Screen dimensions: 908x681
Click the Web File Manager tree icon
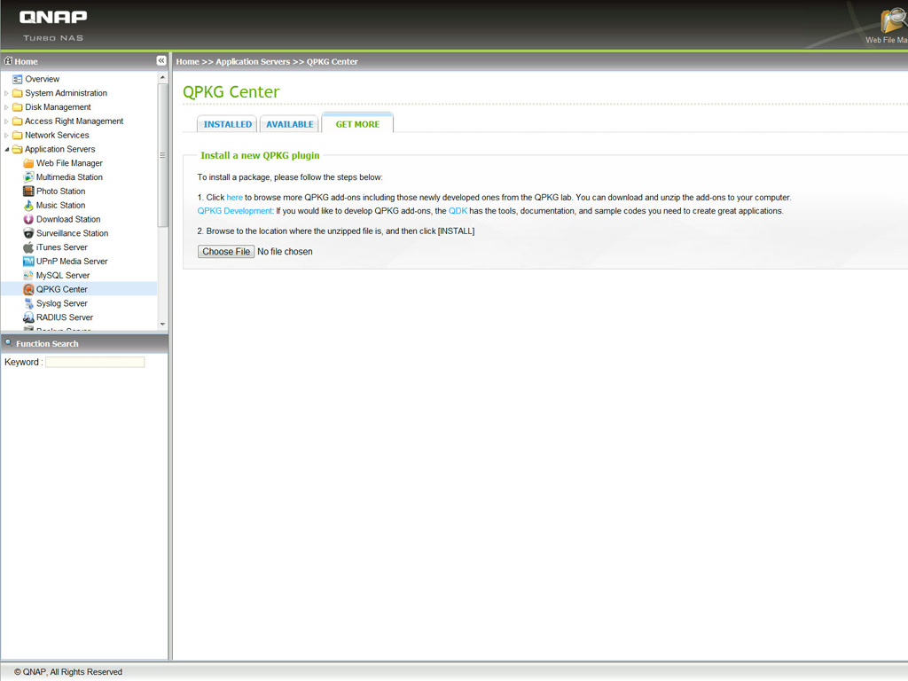coord(28,163)
